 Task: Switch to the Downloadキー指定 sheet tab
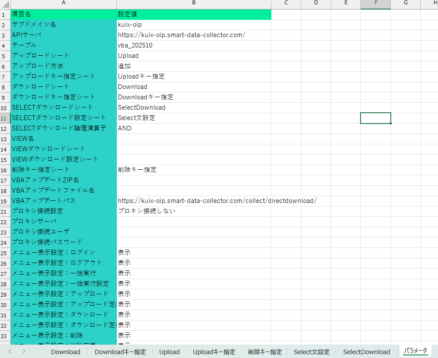tap(120, 352)
